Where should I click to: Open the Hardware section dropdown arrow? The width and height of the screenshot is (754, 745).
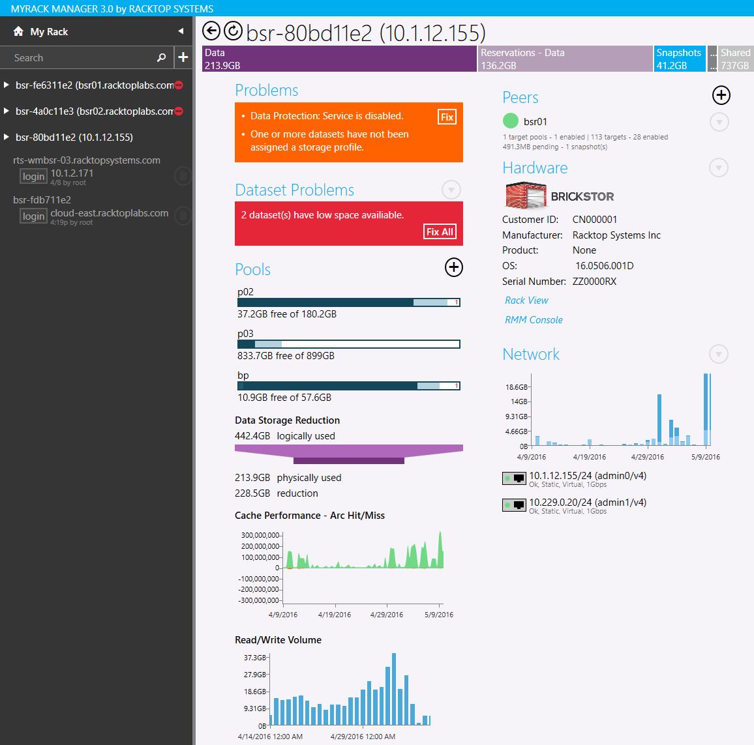(718, 168)
